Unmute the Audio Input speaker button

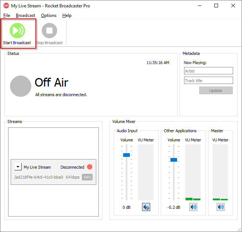pyautogui.click(x=146, y=207)
